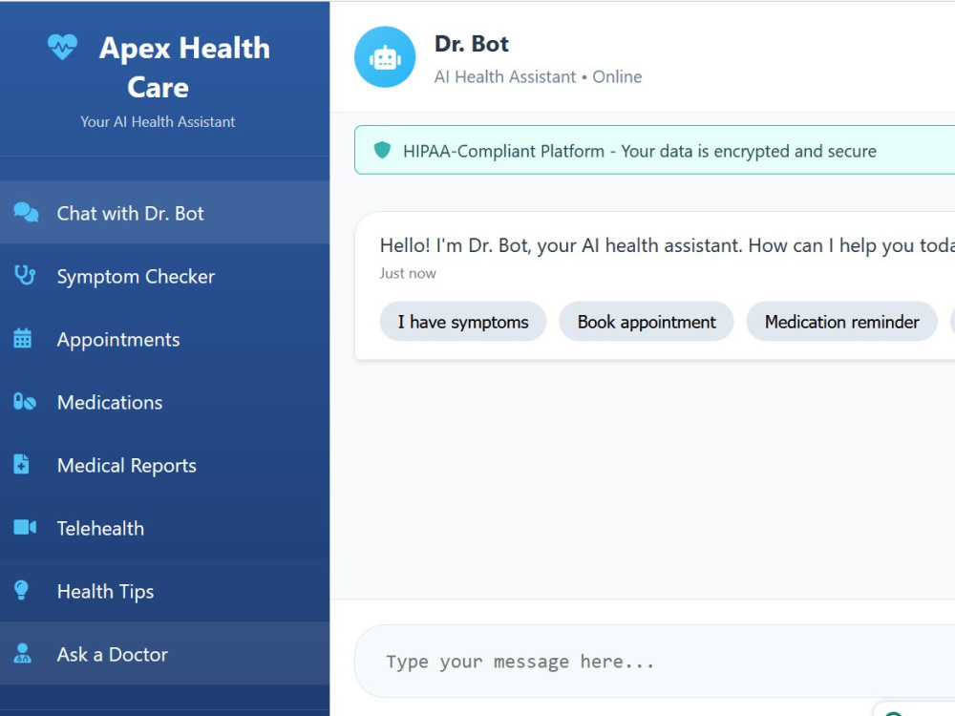This screenshot has height=716, width=955.
Task: Click the HIPAA-Compliant Platform banner text
Action: 640,151
